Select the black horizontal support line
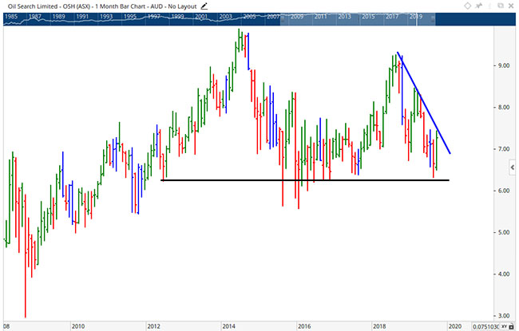The image size is (519, 331). pos(305,180)
